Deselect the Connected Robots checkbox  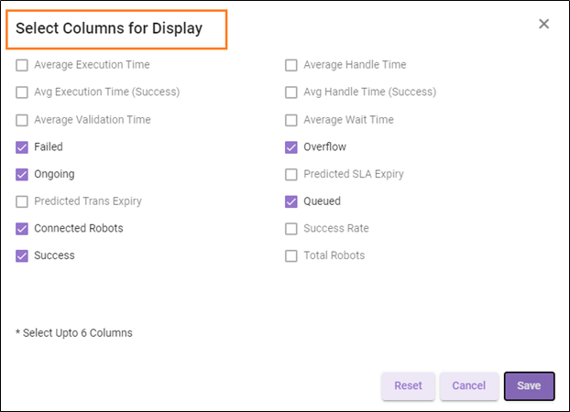coord(22,228)
